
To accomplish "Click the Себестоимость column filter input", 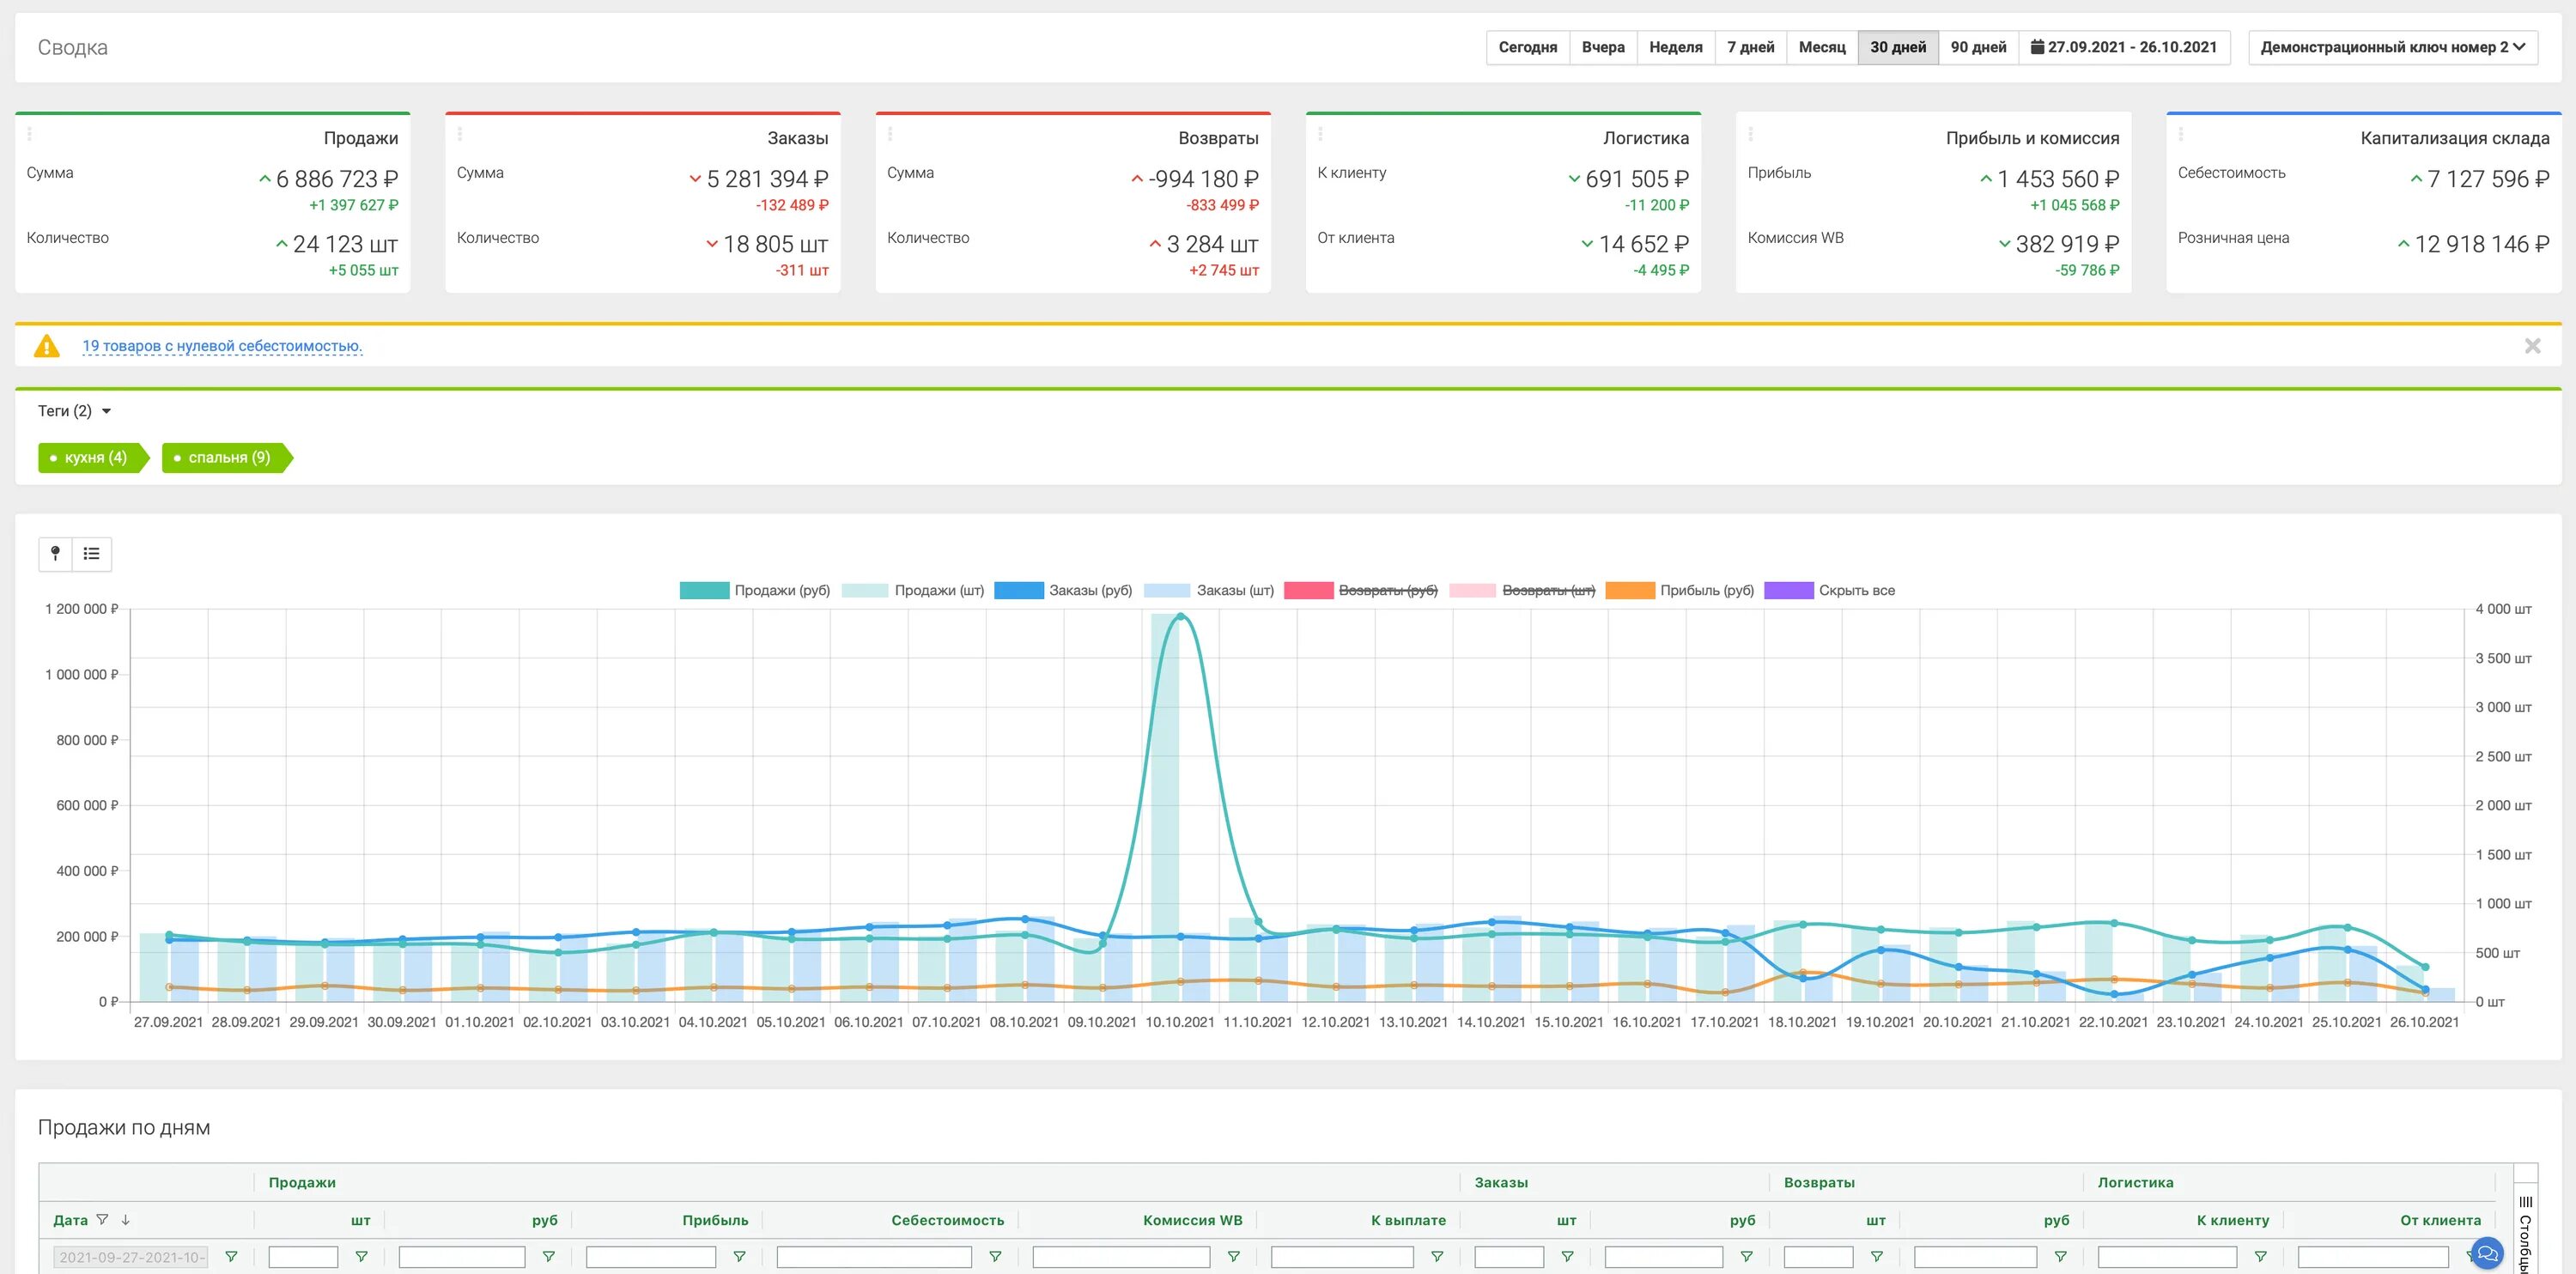I will (x=874, y=1257).
